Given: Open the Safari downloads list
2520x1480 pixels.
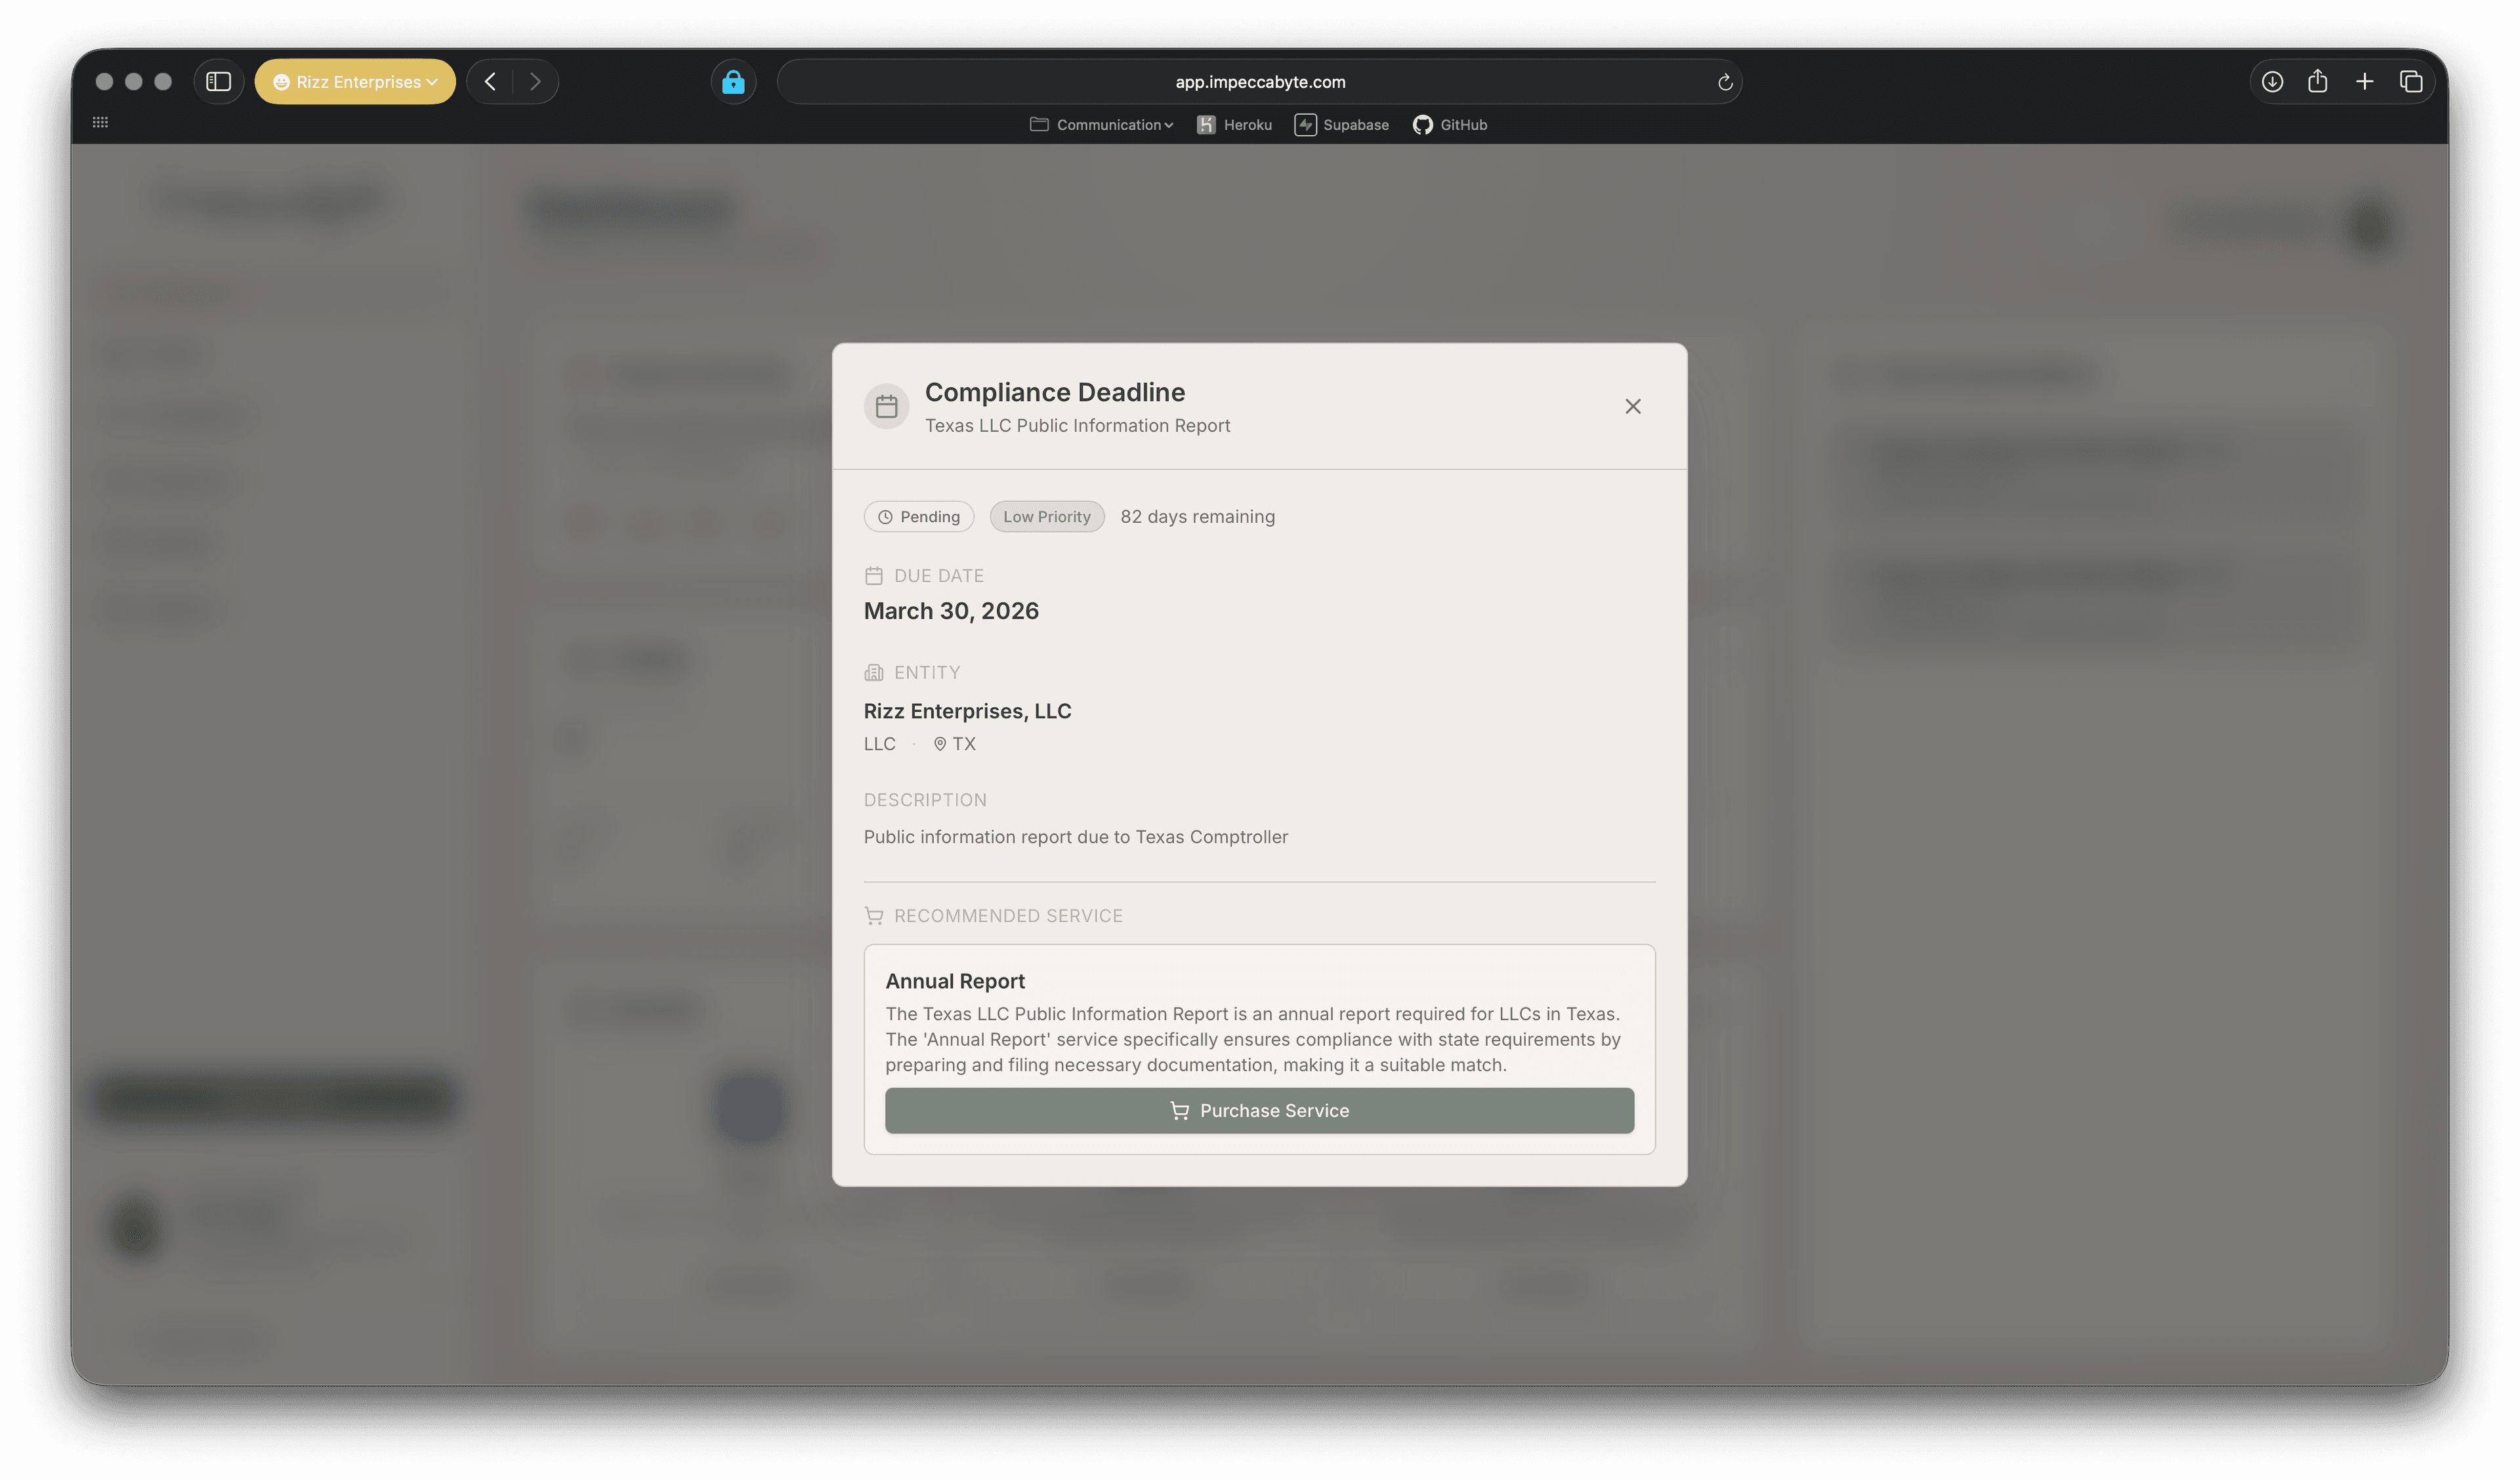Looking at the screenshot, I should click(2272, 82).
